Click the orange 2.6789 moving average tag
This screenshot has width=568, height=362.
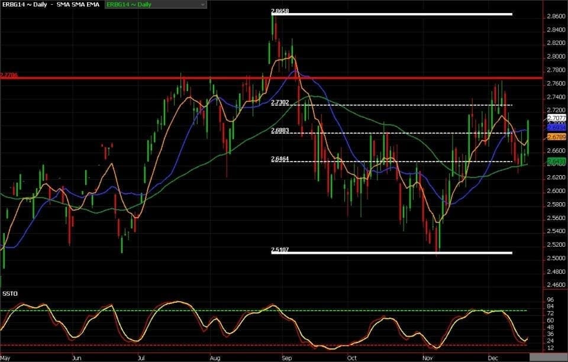[556, 137]
